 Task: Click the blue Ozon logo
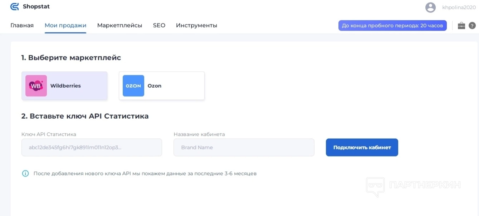133,86
